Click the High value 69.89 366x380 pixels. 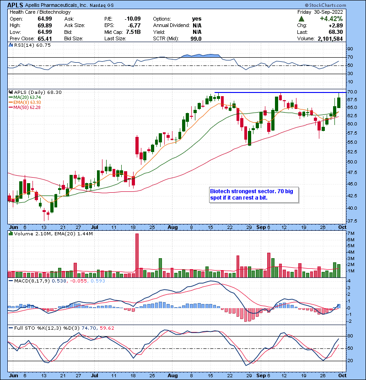(x=44, y=25)
